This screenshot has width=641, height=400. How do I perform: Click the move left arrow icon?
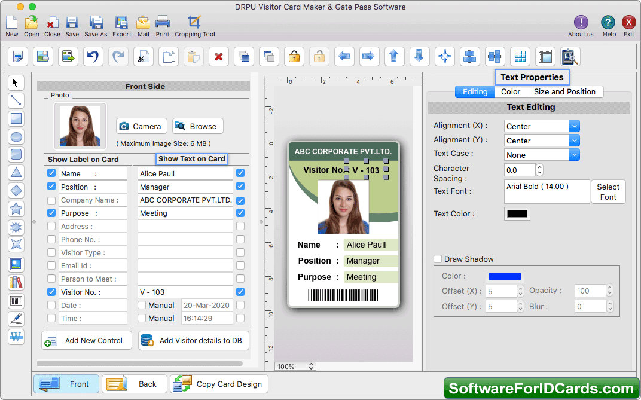click(x=344, y=56)
